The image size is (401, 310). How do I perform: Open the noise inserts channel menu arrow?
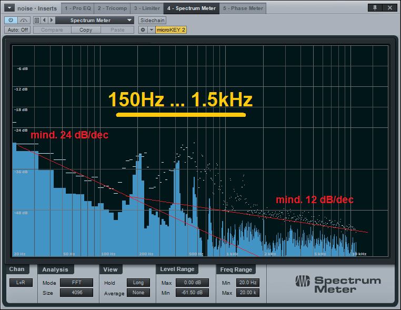(x=9, y=8)
